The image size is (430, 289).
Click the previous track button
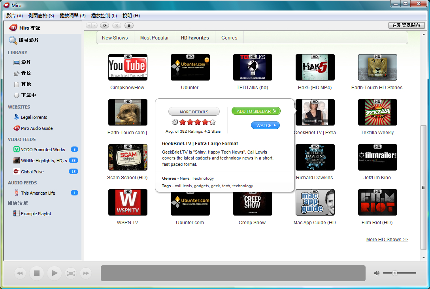tap(20, 273)
